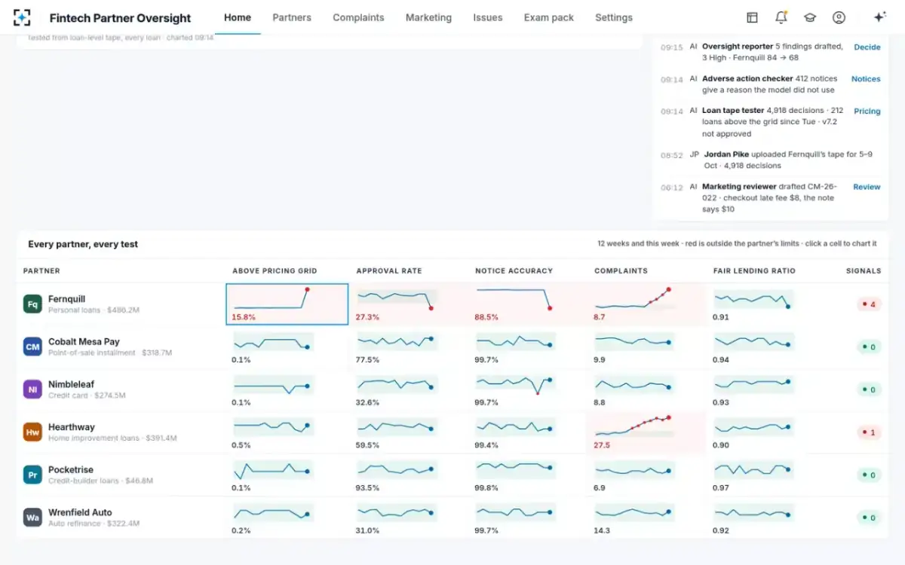905x565 pixels.
Task: Click the Notices link for Adverse action checker
Action: [866, 78]
